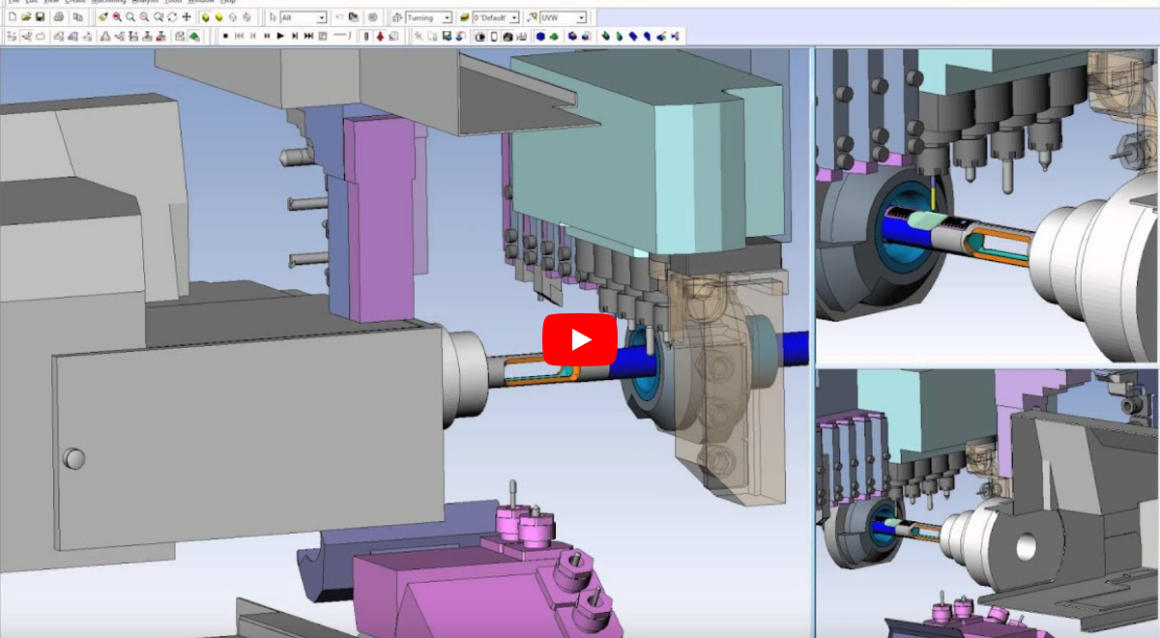Zoom to previous view with the Zoom Out icon
The height and width of the screenshot is (638, 1160).
tap(142, 16)
